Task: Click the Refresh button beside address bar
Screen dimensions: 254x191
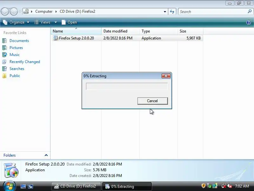Action: pos(172,12)
